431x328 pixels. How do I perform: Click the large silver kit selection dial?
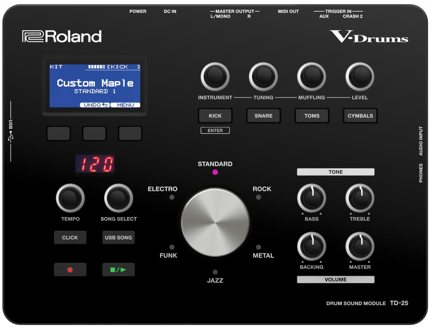tap(215, 222)
